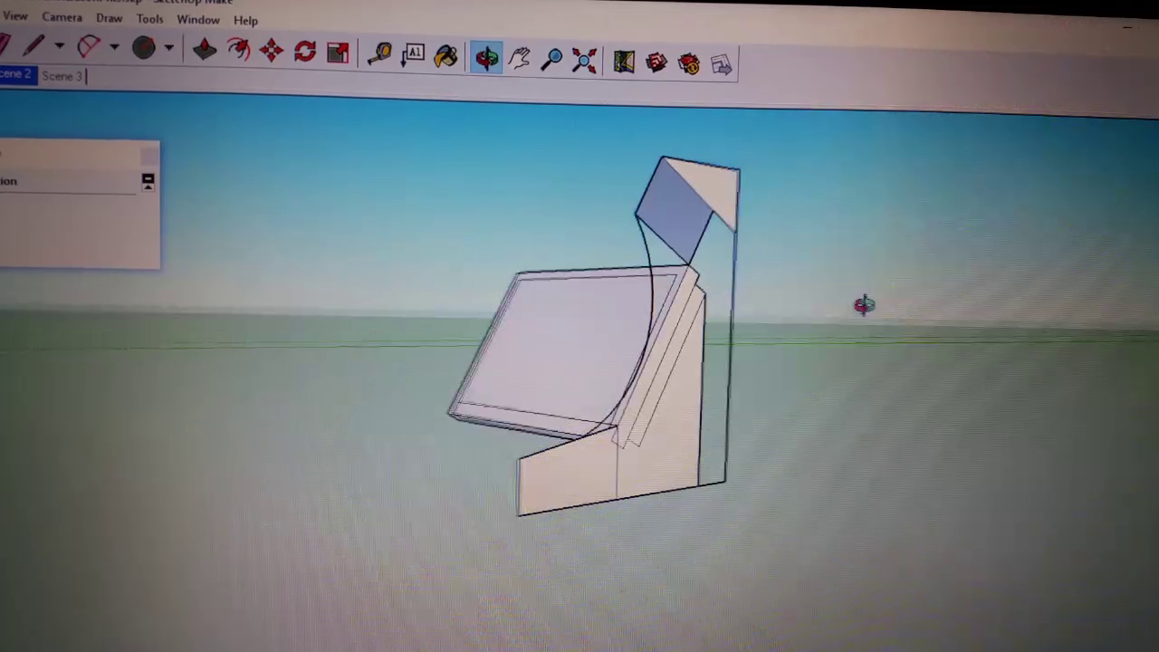This screenshot has height=652, width=1159.
Task: Select the Arc tool
Action: pyautogui.click(x=89, y=46)
